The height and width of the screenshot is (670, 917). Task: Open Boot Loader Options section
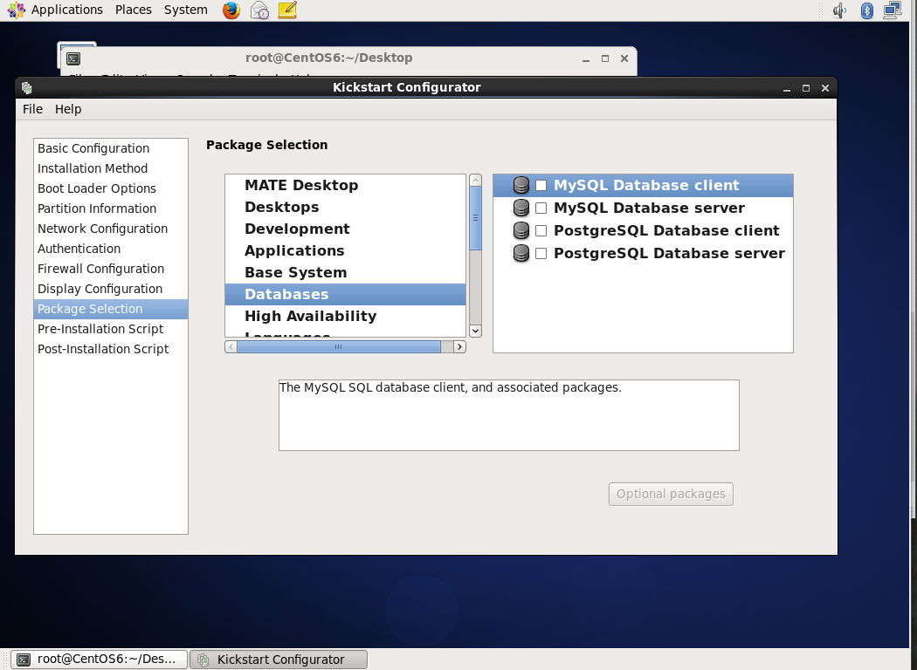pos(111,188)
